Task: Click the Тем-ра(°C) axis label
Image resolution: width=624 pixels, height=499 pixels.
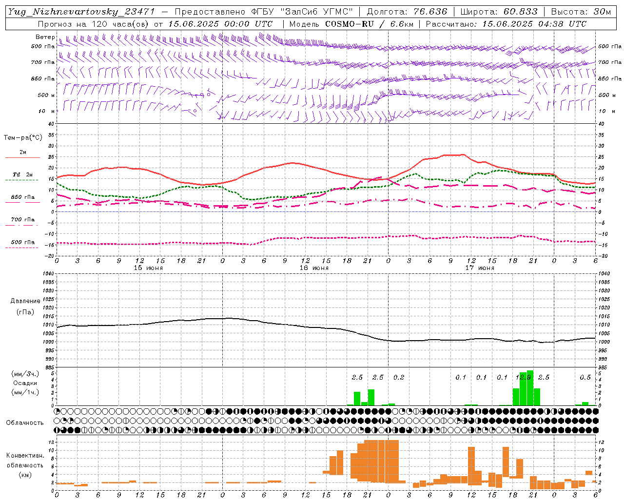Action: 23,138
